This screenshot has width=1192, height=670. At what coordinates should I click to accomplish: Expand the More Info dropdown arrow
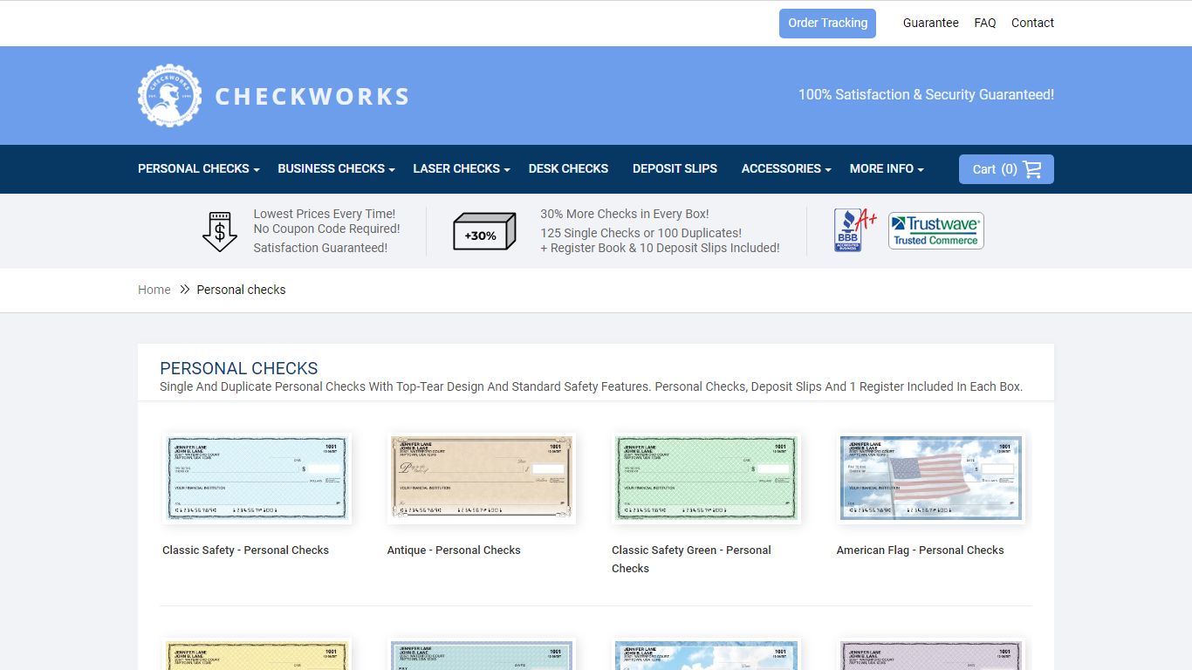click(921, 170)
